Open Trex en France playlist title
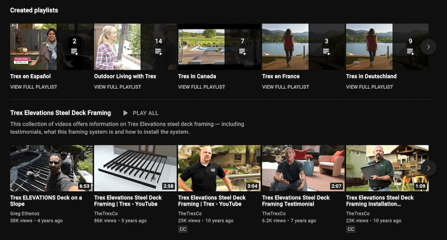The width and height of the screenshot is (447, 240). click(281, 76)
